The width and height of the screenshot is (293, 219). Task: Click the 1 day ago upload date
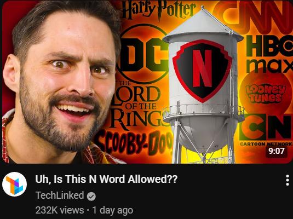tap(113, 210)
